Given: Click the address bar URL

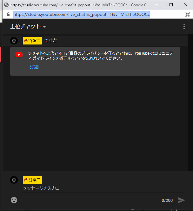Looking at the screenshot, I should click(82, 14).
